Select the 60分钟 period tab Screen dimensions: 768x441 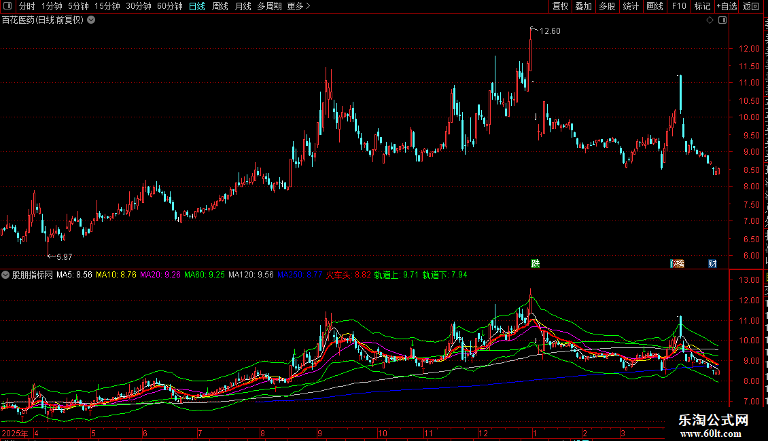coord(170,6)
